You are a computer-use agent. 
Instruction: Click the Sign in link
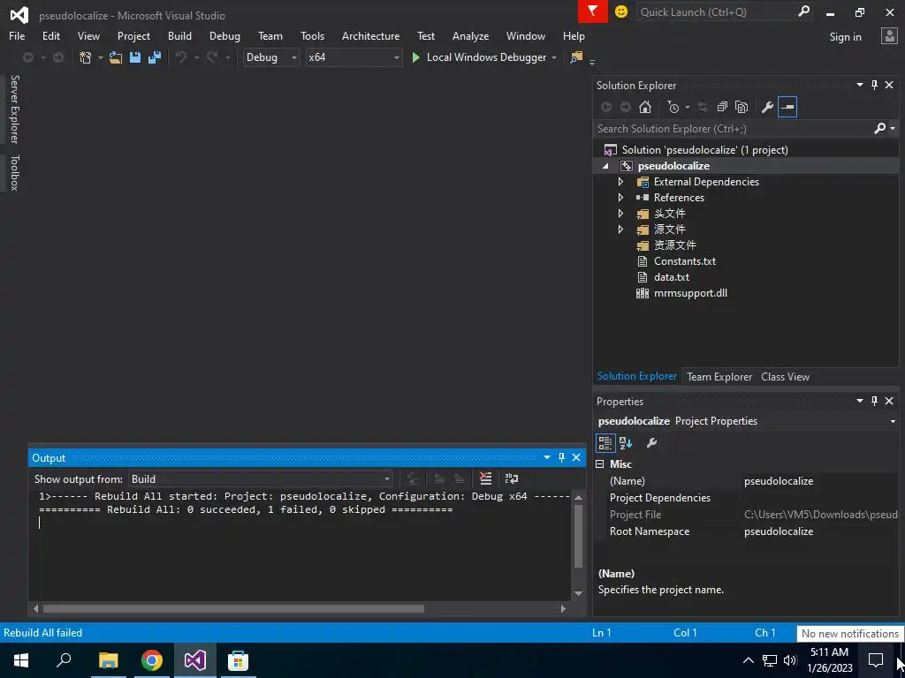845,37
